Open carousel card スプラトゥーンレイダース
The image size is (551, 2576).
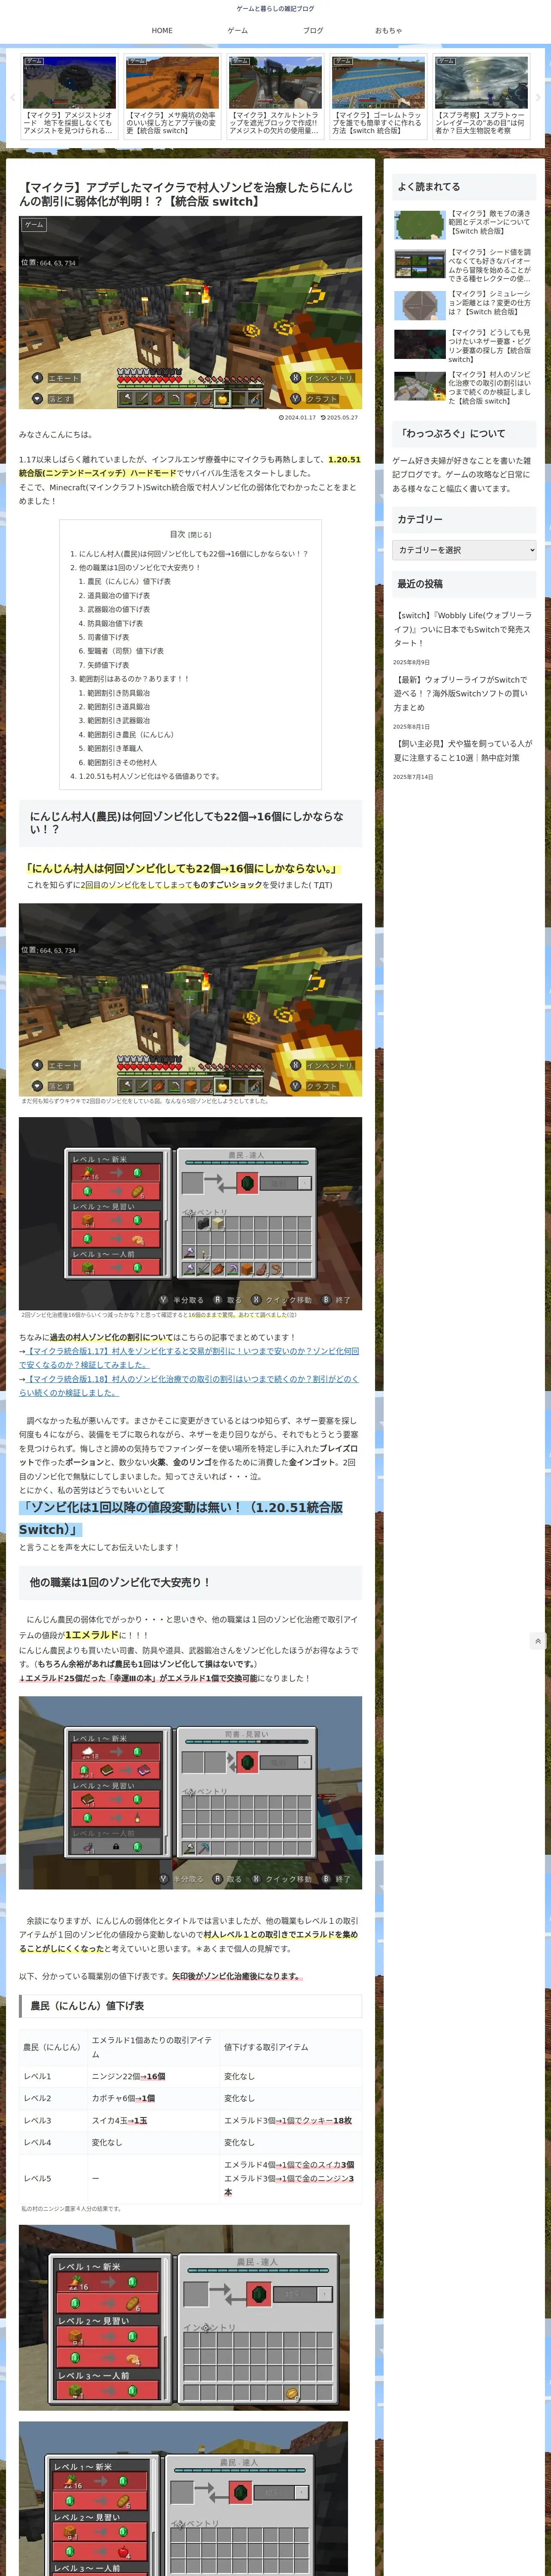point(481,97)
